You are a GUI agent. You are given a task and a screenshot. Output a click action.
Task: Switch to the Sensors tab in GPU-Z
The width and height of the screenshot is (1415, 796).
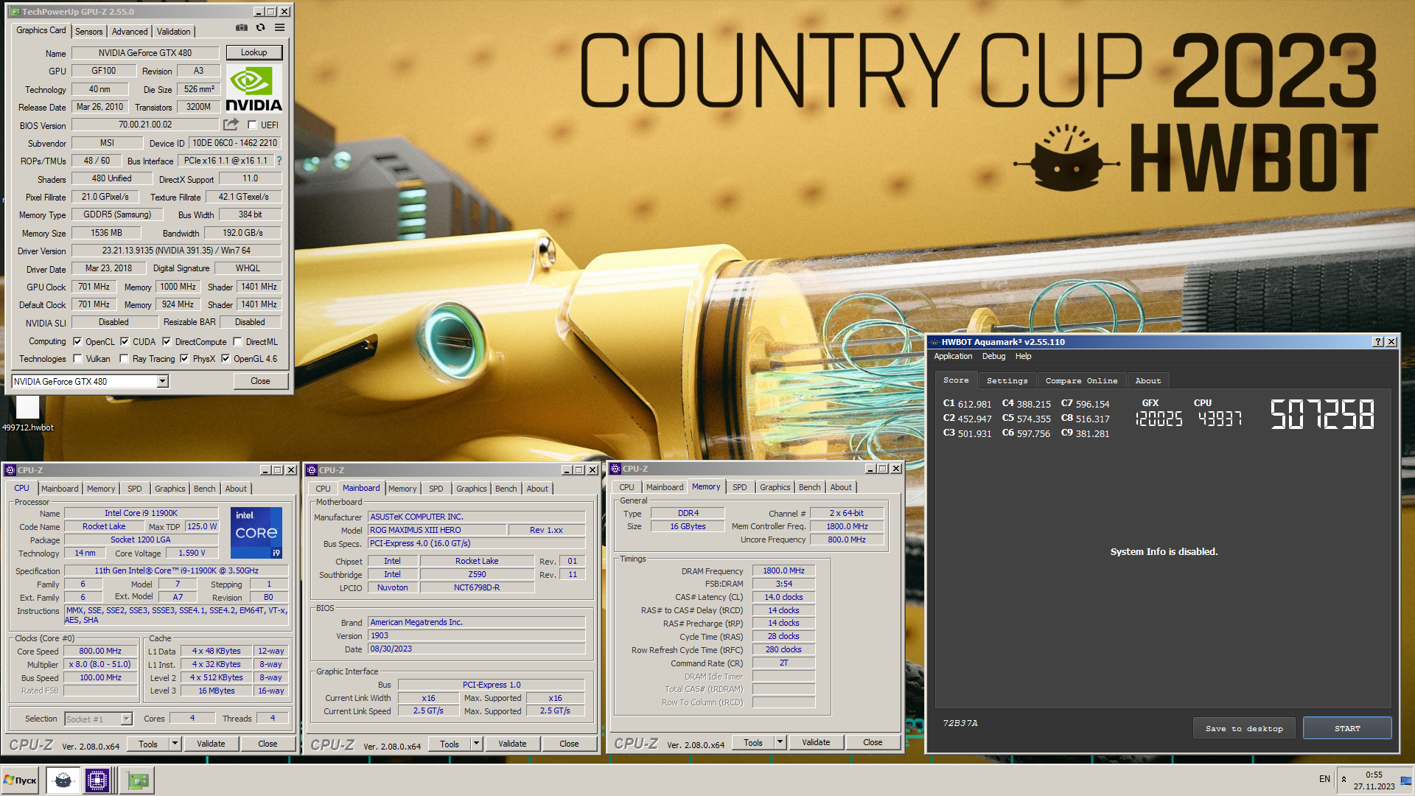[89, 32]
